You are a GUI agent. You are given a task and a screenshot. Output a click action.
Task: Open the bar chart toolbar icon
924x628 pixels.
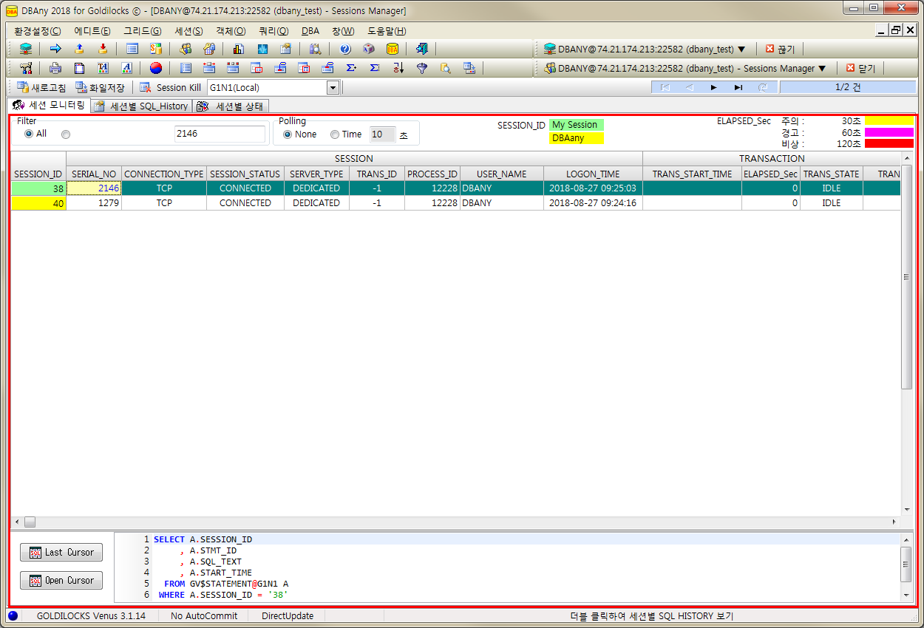coord(238,49)
